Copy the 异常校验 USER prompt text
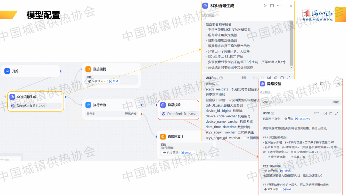This screenshot has height=195, width=346. (331, 113)
